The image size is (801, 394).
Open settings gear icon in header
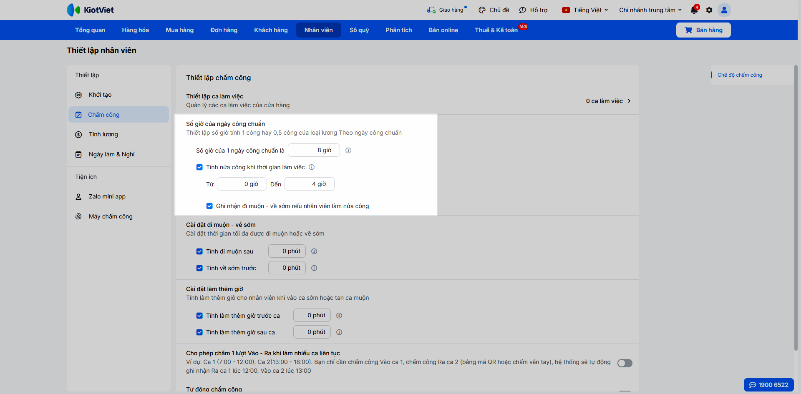point(709,10)
